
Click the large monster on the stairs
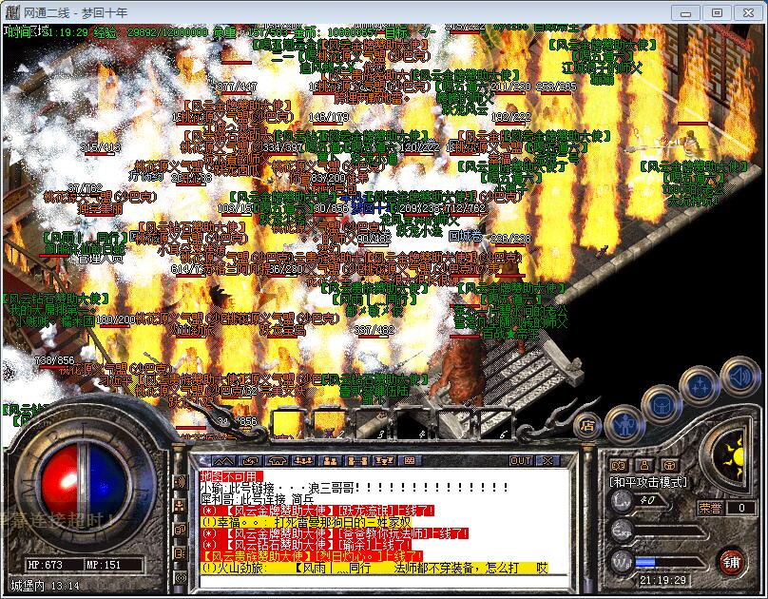click(459, 372)
